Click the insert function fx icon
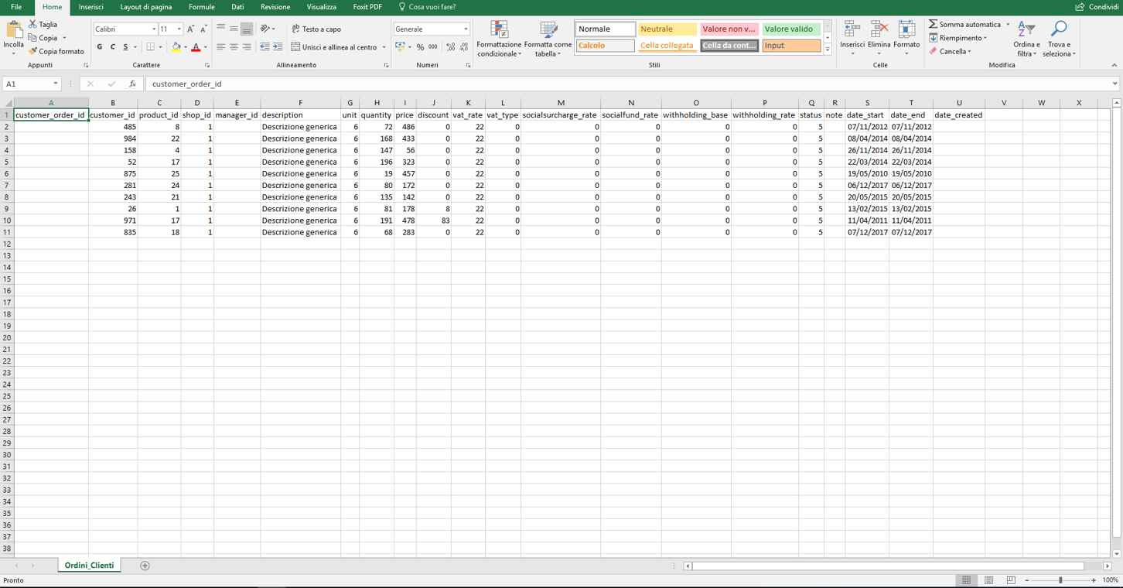 [x=132, y=84]
